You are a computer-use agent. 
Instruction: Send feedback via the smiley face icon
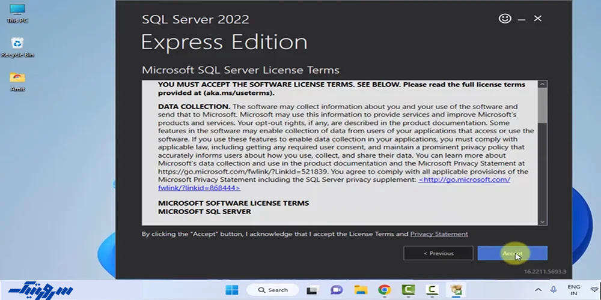click(x=505, y=19)
